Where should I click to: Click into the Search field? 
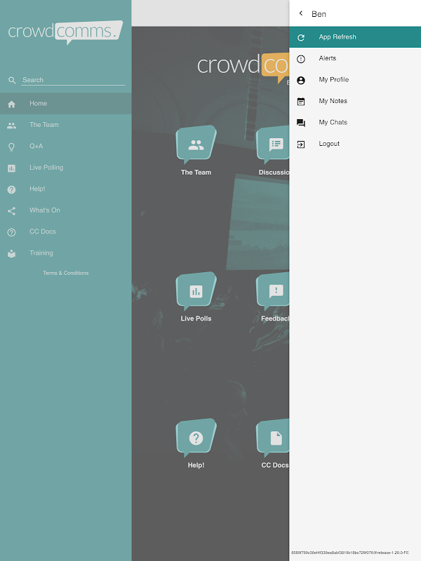[x=73, y=80]
